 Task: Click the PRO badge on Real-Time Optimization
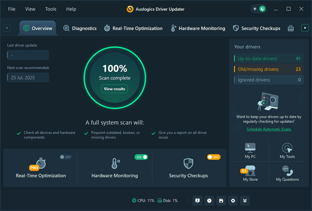point(34,168)
